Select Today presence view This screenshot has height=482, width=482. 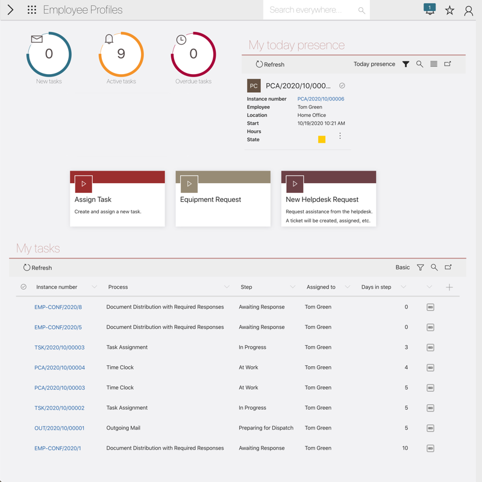coord(374,64)
